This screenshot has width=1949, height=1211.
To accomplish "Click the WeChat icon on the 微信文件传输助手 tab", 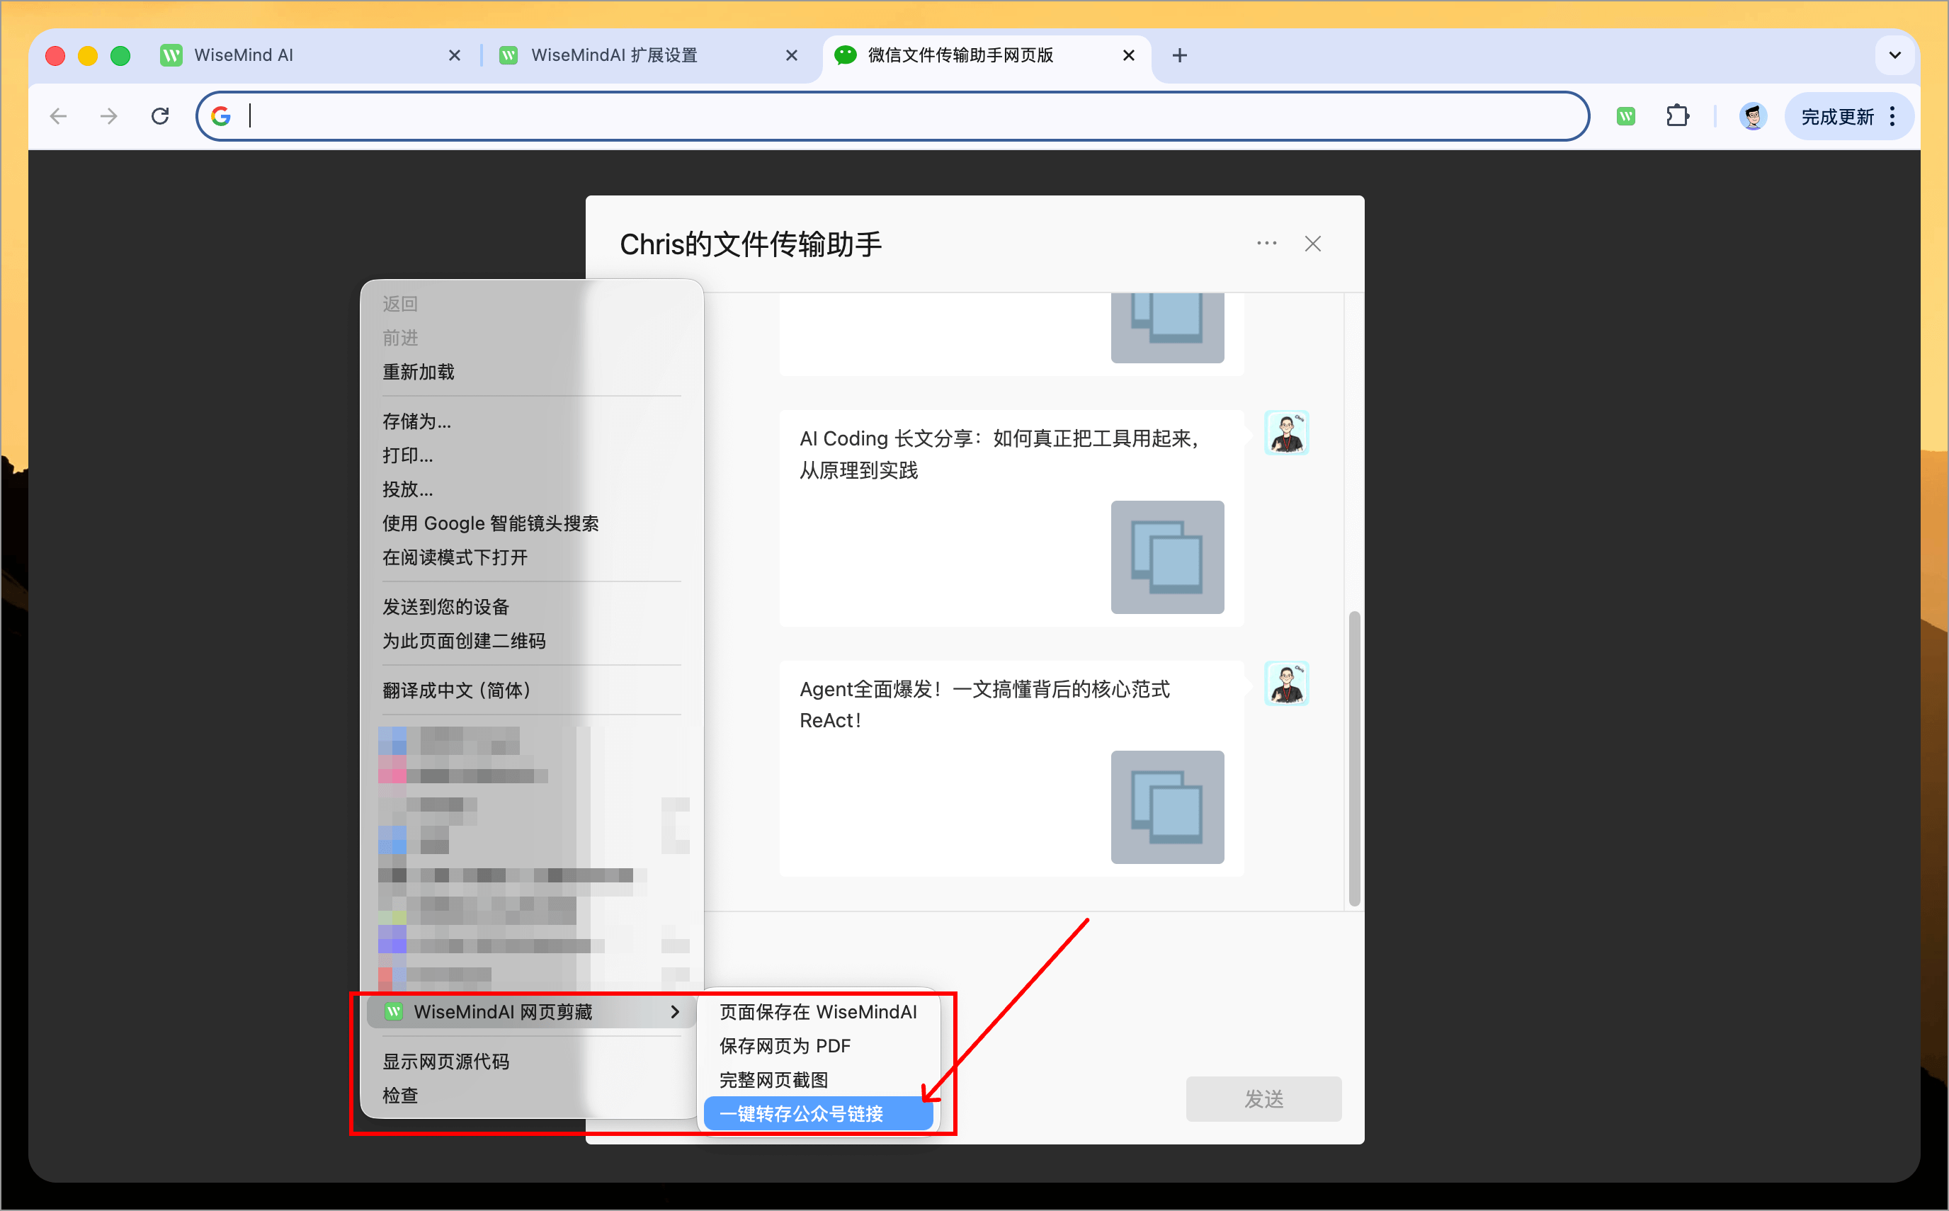I will click(x=846, y=55).
